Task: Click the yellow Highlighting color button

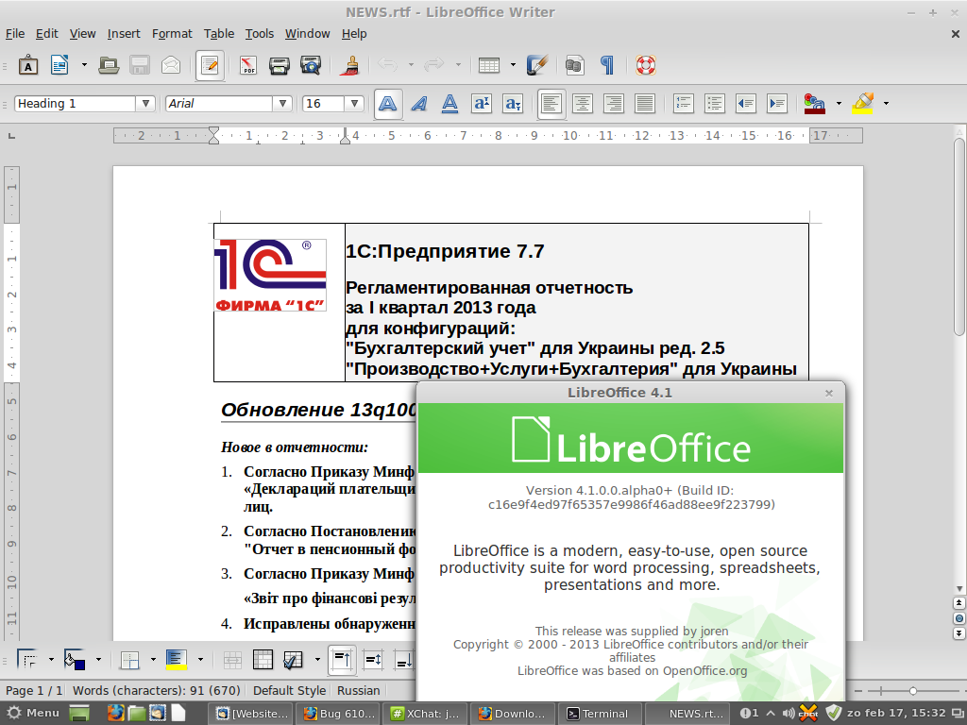Action: (x=863, y=104)
